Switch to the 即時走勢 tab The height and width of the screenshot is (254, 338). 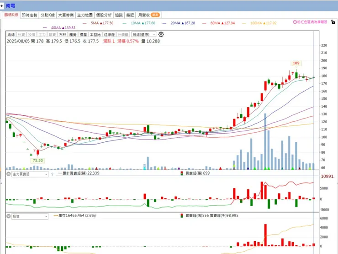pos(30,15)
